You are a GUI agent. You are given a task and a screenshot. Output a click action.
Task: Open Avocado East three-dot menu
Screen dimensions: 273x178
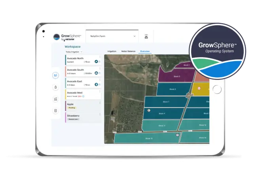pyautogui.click(x=100, y=80)
